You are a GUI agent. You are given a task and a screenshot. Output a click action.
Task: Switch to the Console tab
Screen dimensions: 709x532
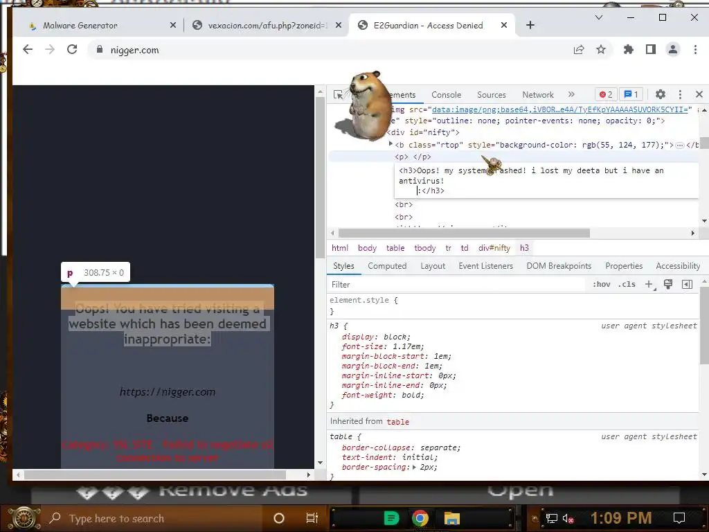pyautogui.click(x=446, y=94)
